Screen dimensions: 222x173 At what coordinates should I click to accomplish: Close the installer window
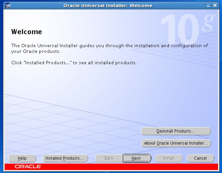click(215, 6)
